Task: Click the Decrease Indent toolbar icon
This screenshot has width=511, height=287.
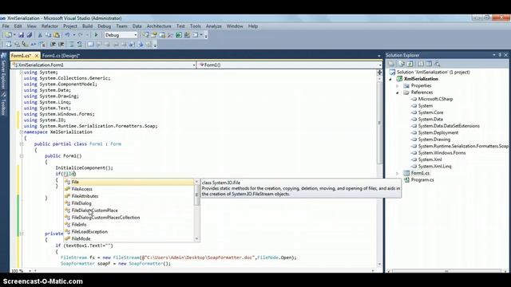Action: [x=53, y=45]
